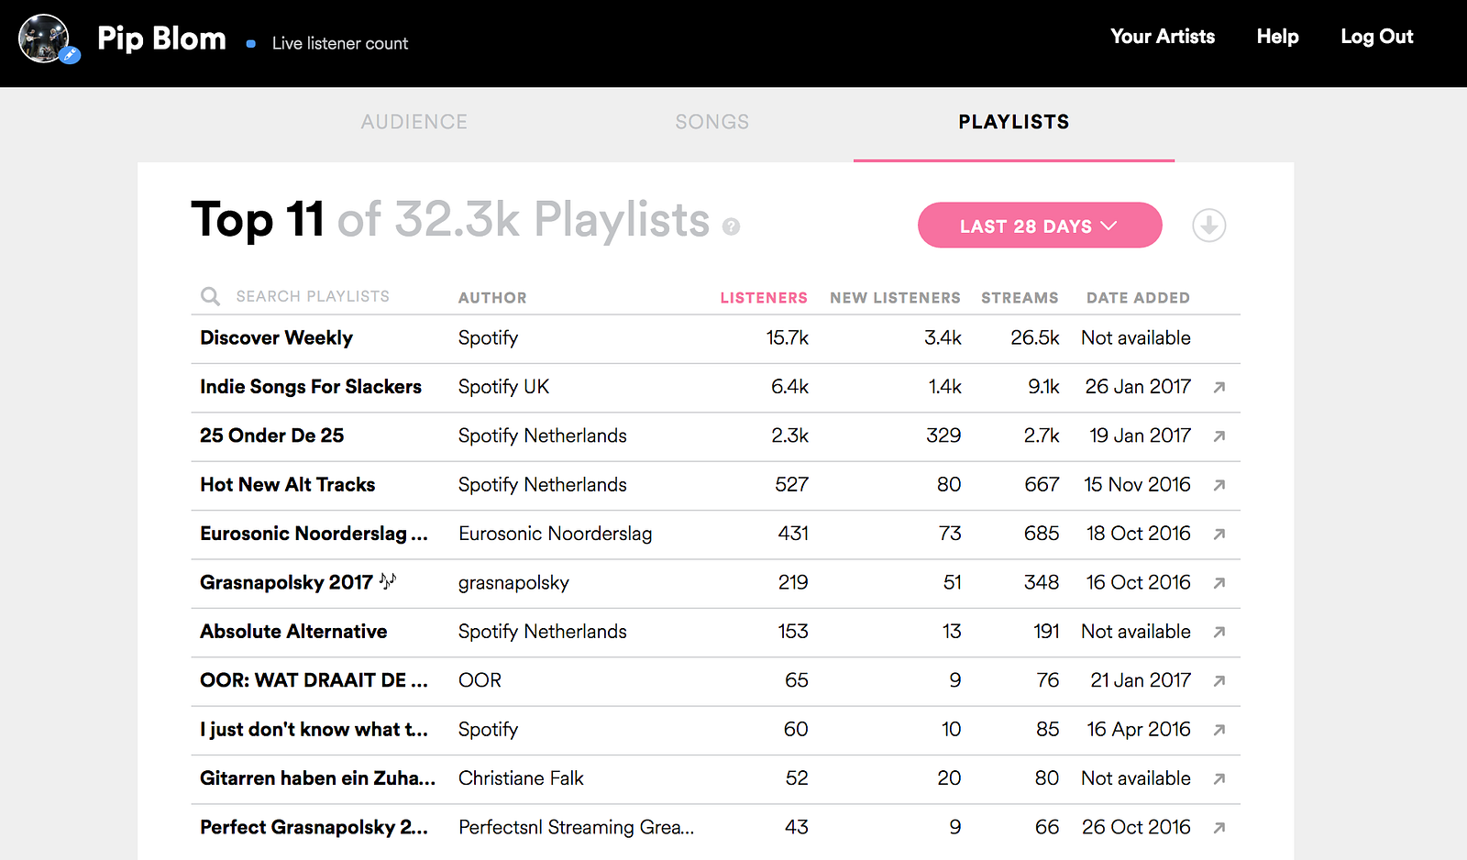Open Your Artists page
This screenshot has height=860, width=1467.
point(1162,37)
